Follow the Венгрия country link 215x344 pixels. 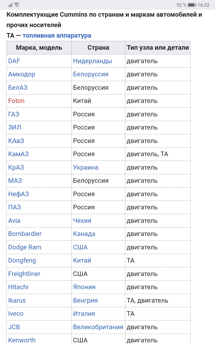click(x=85, y=300)
